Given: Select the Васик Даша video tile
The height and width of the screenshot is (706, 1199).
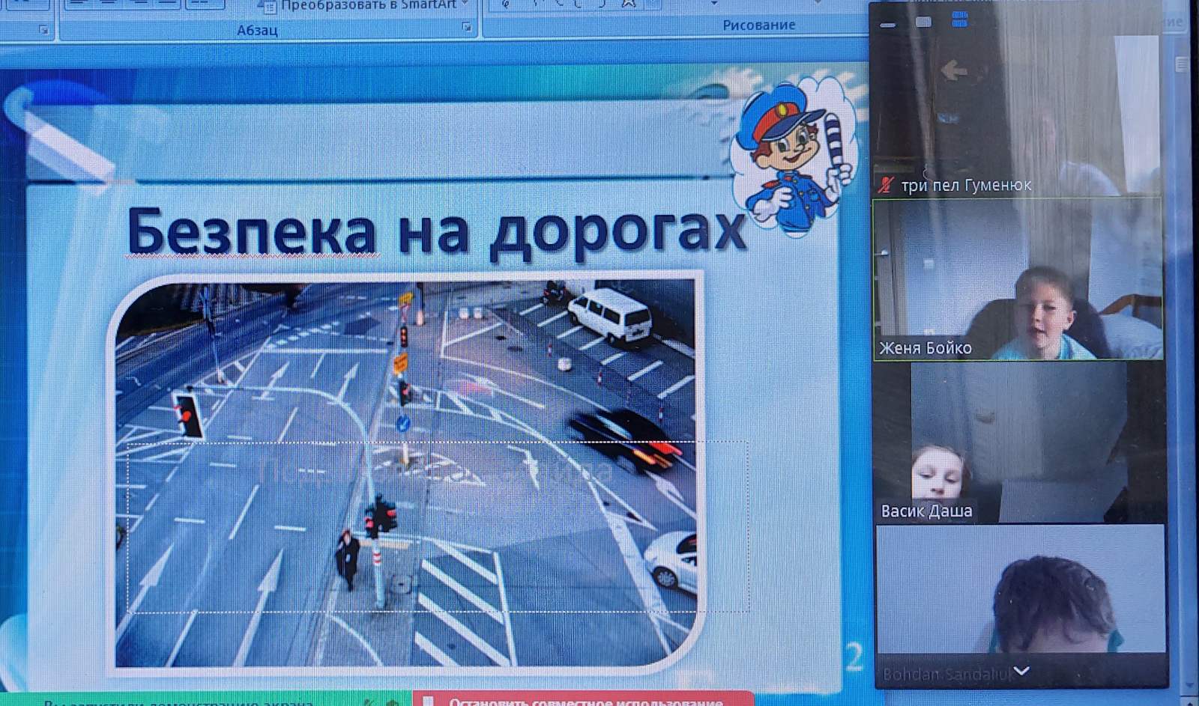Looking at the screenshot, I should [x=1018, y=442].
